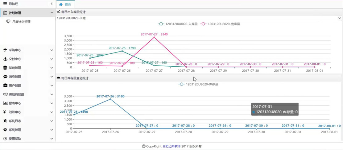Click the anchor icon for 交付中心

[x=5, y=59]
